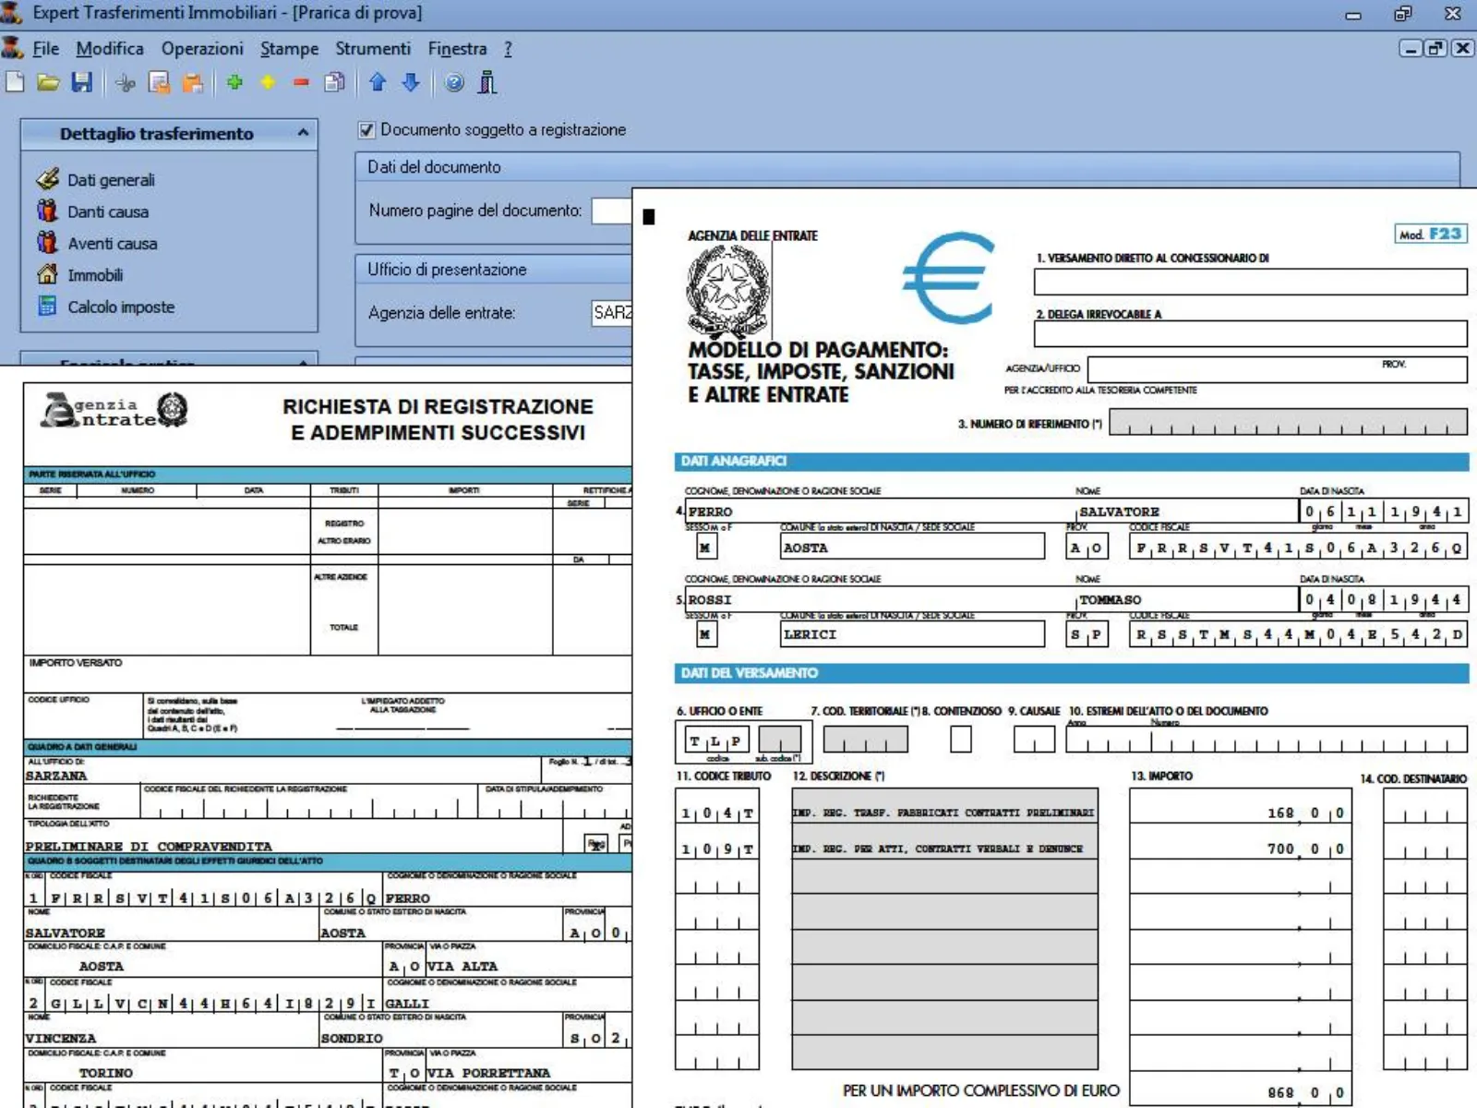Click SARZANA in registration request form
This screenshot has width=1477, height=1108.
[55, 776]
